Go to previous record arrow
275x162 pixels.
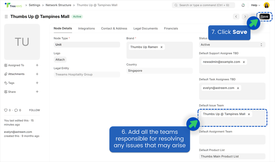click(236, 17)
